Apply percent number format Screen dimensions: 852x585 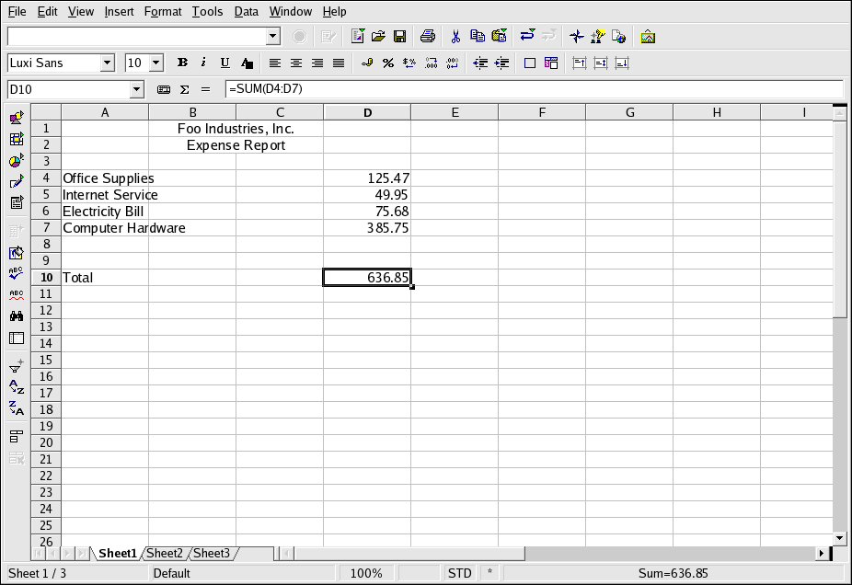click(388, 63)
